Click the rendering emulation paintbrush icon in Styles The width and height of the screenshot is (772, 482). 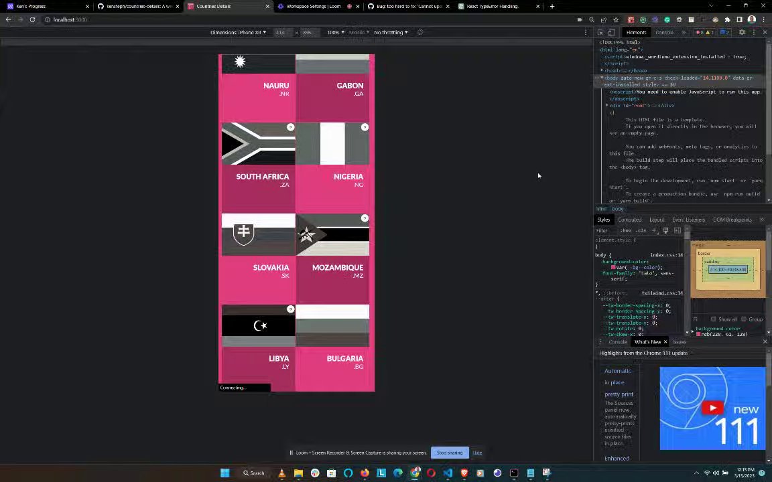coord(665,230)
